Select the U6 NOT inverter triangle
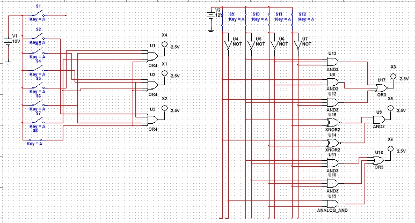This screenshot has height=223, width=415. [274, 45]
